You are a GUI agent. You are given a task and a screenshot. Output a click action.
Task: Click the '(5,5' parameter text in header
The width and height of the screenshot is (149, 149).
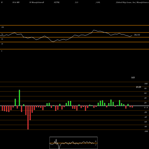[77, 2]
